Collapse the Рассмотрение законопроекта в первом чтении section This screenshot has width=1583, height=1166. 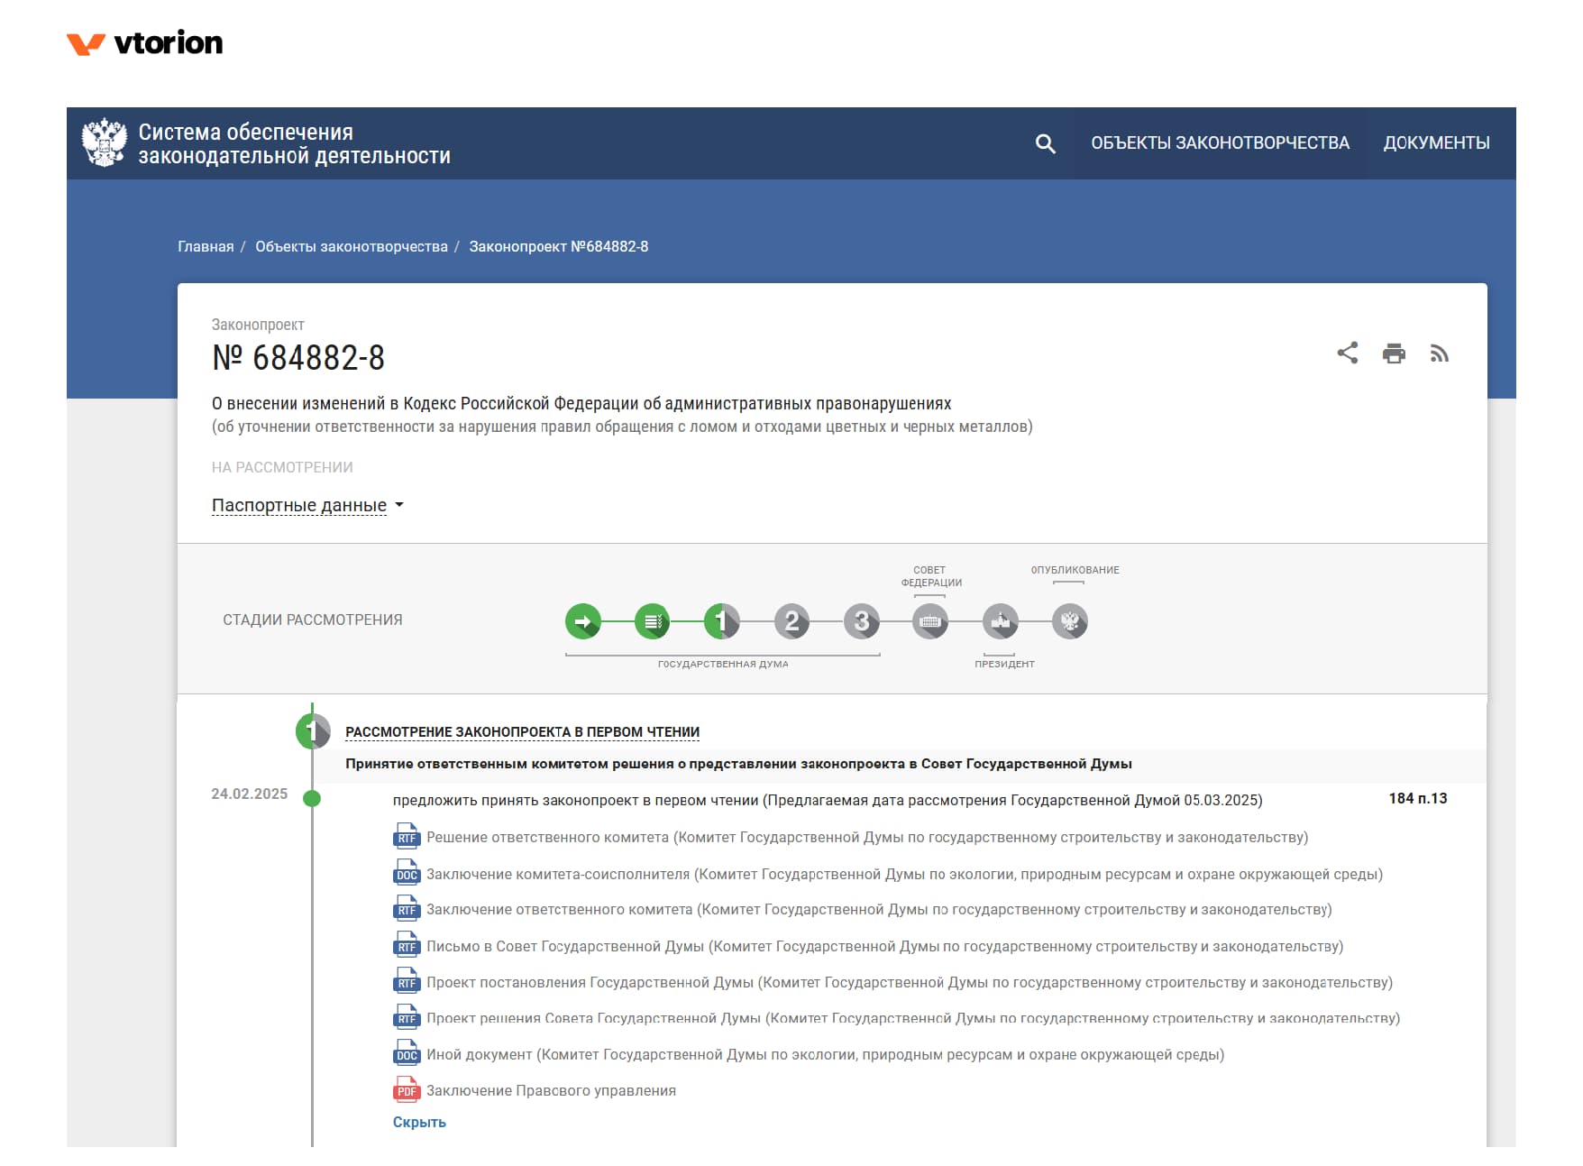point(522,731)
